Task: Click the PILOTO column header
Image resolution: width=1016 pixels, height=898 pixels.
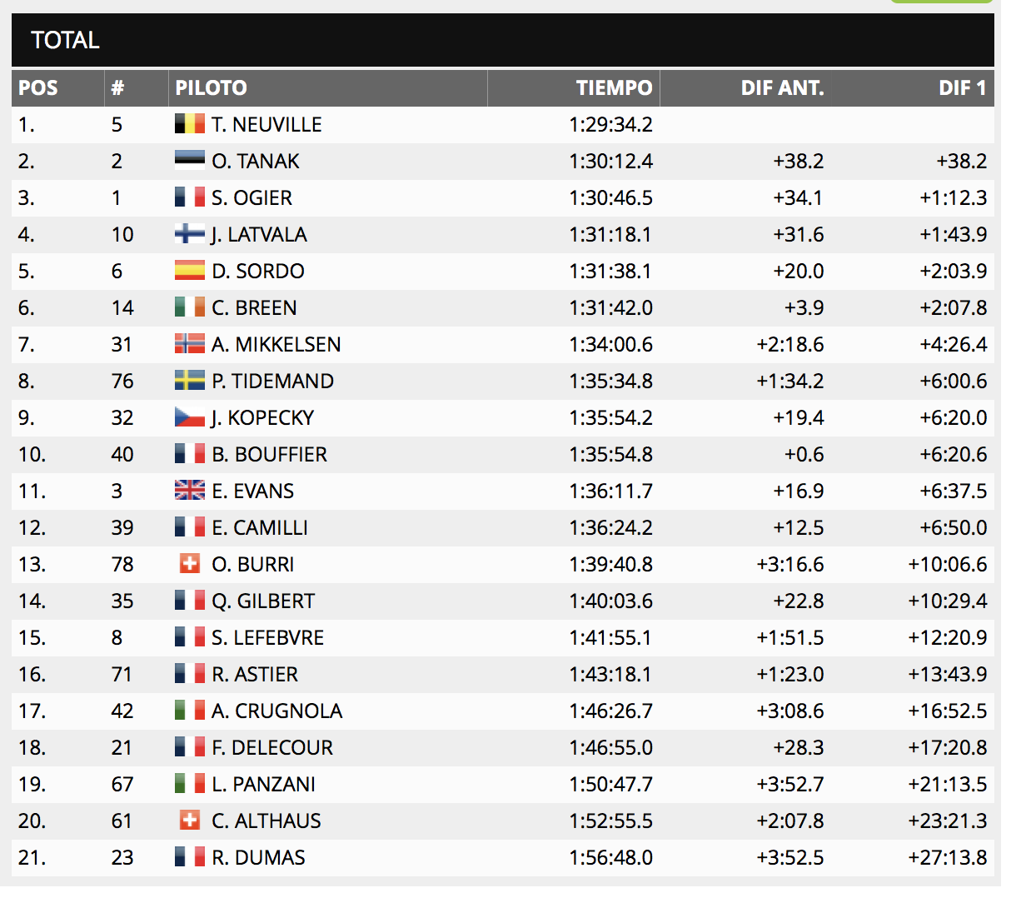Action: click(212, 88)
